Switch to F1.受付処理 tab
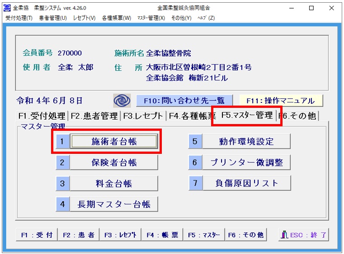The height and width of the screenshot is (254, 344). 41,116
